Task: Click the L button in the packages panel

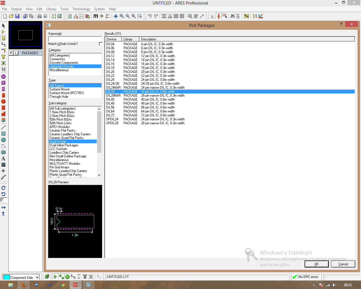Action: tap(16, 53)
